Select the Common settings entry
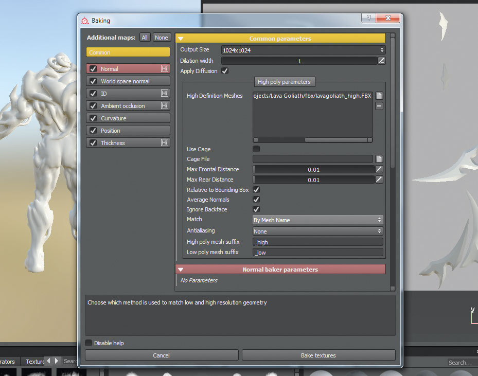 128,52
